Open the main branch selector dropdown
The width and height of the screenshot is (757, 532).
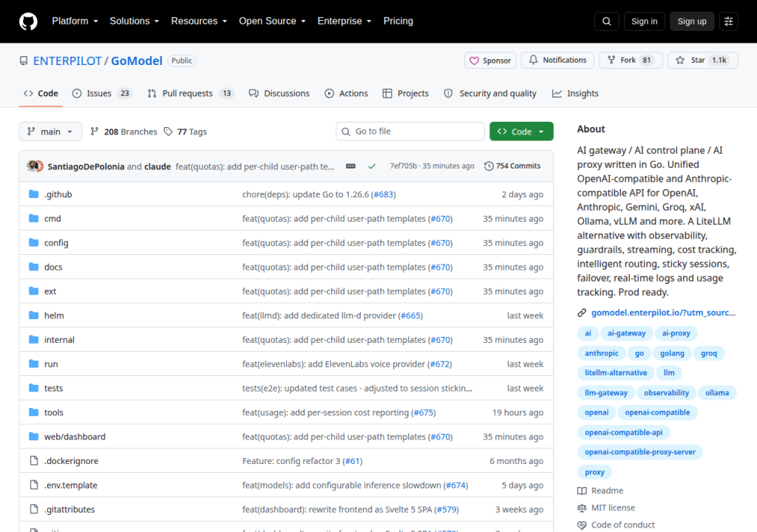pos(50,132)
